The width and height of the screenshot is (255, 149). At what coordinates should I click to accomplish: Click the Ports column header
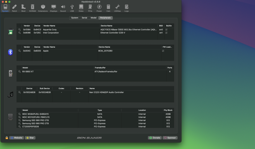click(170, 68)
